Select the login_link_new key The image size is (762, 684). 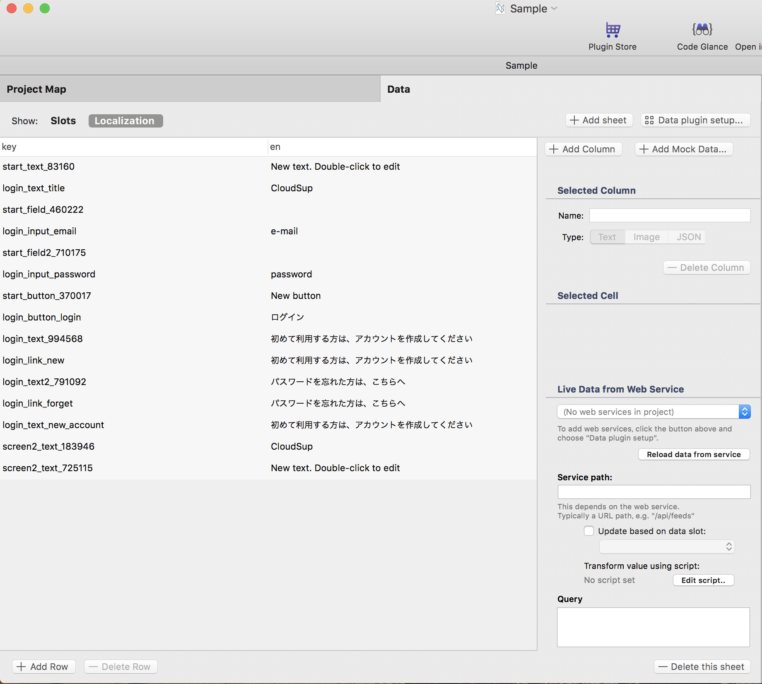[x=34, y=360]
